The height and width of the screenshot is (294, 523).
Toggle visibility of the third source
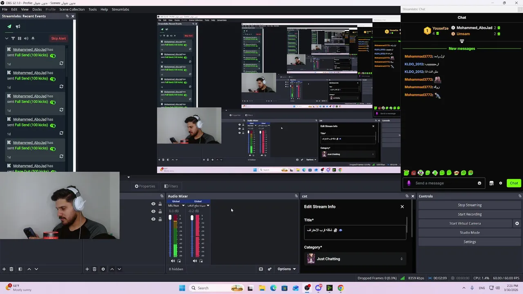153,219
